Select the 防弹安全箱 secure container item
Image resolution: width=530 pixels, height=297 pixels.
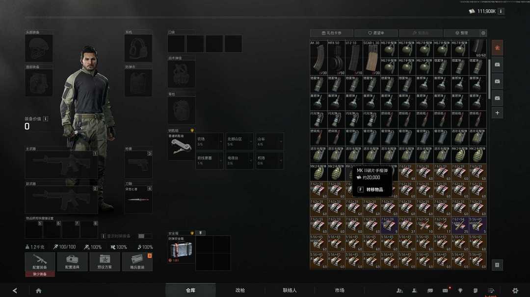click(182, 250)
